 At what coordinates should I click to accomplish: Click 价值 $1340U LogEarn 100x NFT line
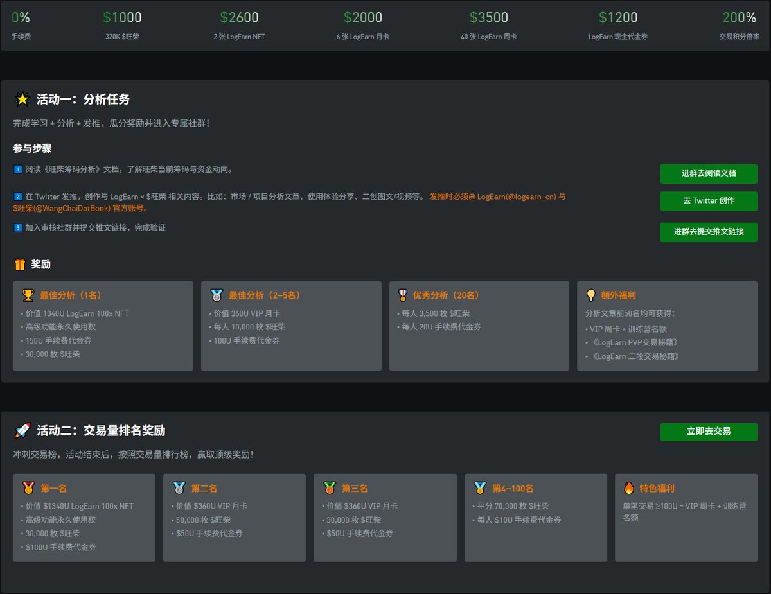click(x=78, y=506)
